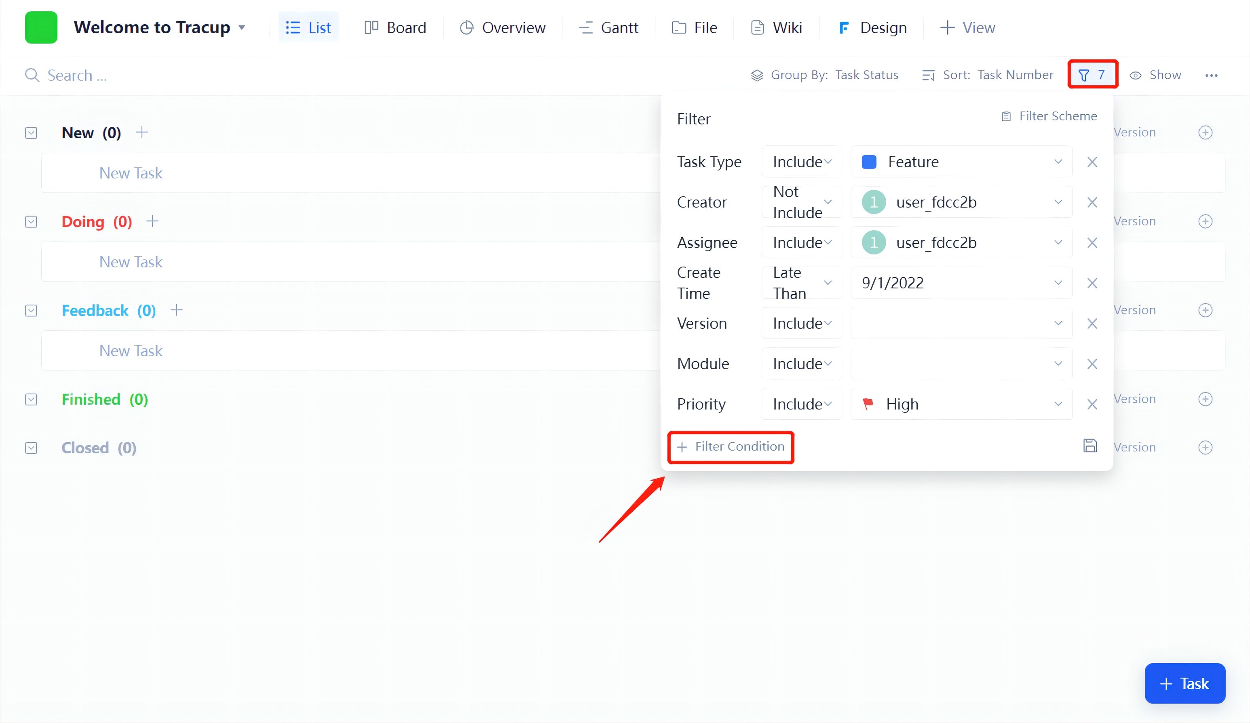This screenshot has height=723, width=1250.
Task: Remove the Task Type filter row
Action: (x=1092, y=162)
